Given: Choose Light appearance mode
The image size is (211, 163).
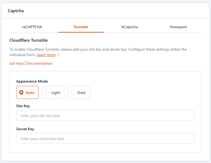Looking at the screenshot, I should pyautogui.click(x=53, y=92).
